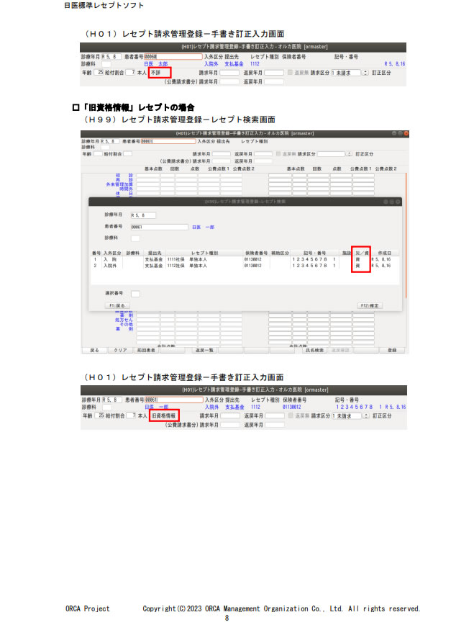
Task: Toggle the 返戻無 checkbox in top screenshot
Action: pyautogui.click(x=290, y=73)
